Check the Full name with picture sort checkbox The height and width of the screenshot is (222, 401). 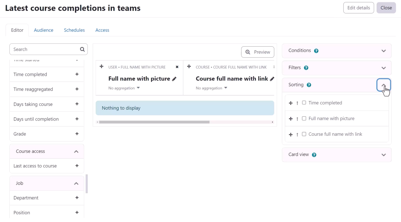tap(304, 118)
